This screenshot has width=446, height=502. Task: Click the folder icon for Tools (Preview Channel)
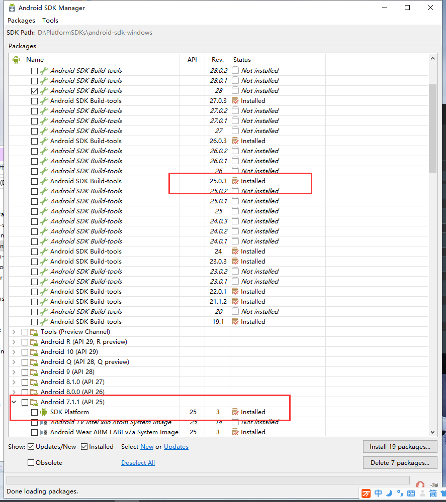[34, 332]
